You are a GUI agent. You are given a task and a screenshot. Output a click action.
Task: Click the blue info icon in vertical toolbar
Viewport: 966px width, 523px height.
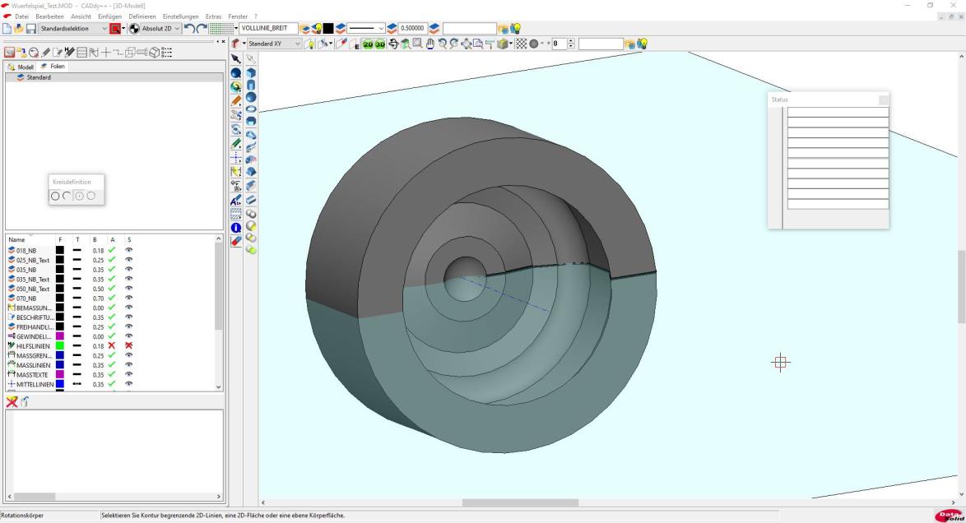click(x=236, y=228)
